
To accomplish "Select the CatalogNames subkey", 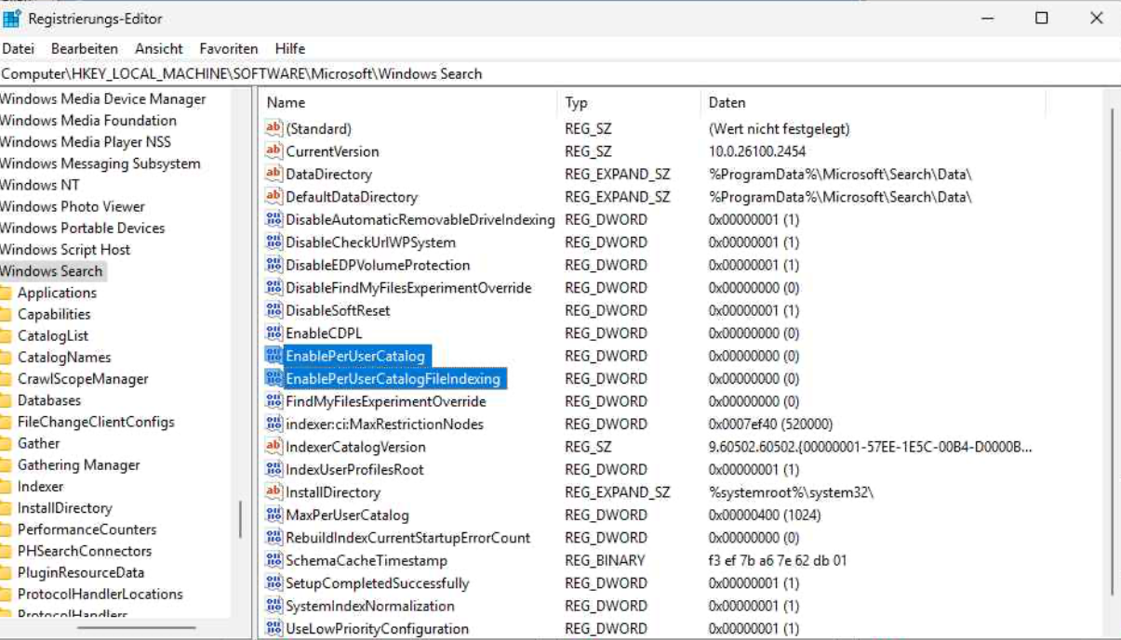I will 64,358.
